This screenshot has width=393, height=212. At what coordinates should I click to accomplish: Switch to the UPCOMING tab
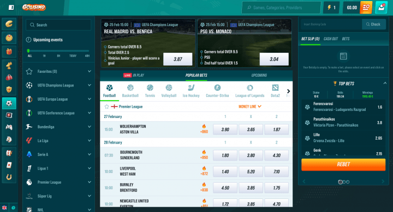(259, 75)
